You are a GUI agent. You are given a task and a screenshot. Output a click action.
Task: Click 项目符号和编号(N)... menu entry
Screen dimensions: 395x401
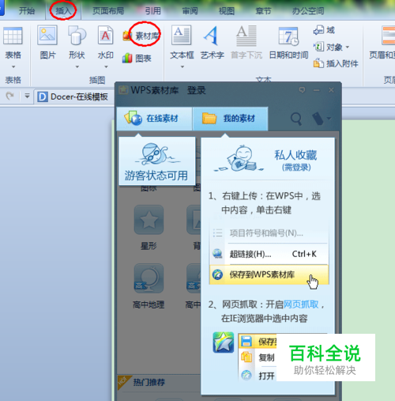(269, 233)
